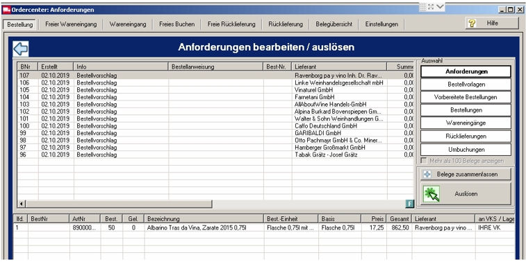
Task: Select row 107 Ravenborg pa y vino
Action: 215,76
